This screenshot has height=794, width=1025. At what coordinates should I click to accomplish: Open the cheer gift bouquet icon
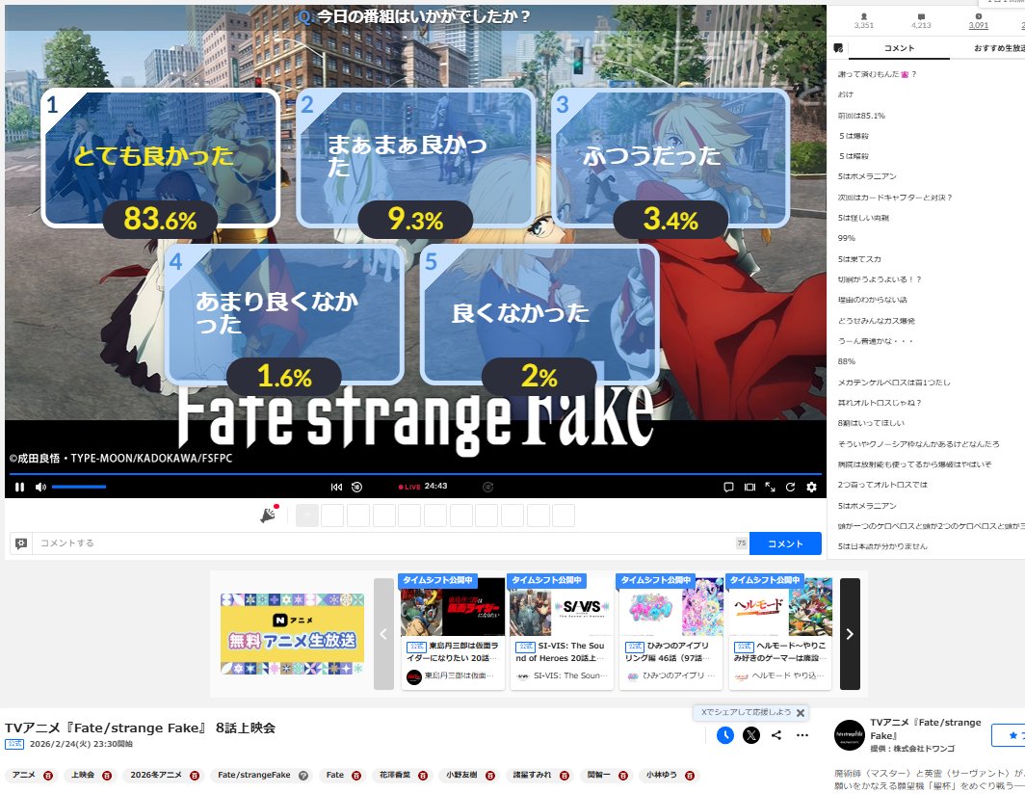click(269, 515)
